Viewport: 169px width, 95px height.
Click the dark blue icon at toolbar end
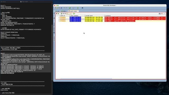(x=82, y=8)
